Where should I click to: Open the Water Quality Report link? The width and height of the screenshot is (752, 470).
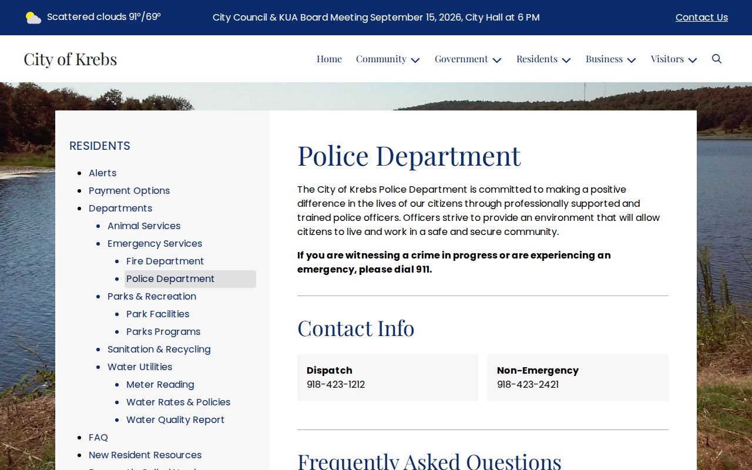point(176,419)
